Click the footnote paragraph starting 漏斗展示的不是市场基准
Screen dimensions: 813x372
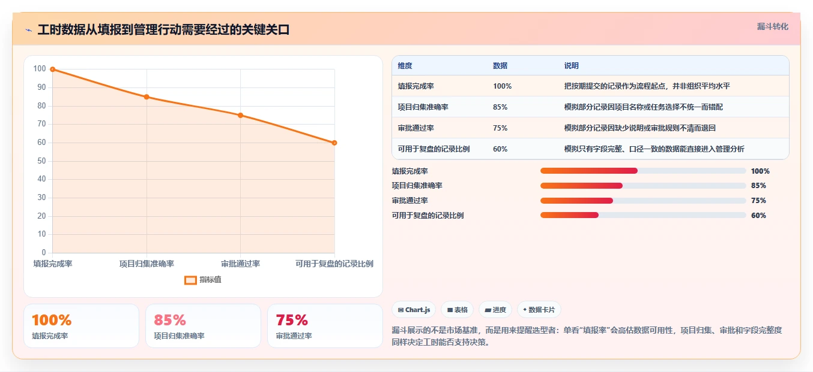587,337
